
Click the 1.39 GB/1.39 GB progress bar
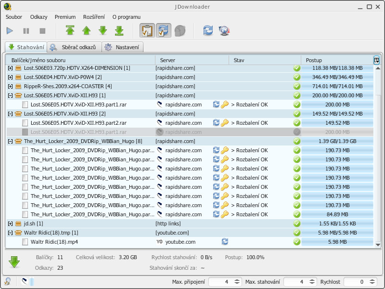pyautogui.click(x=337, y=141)
